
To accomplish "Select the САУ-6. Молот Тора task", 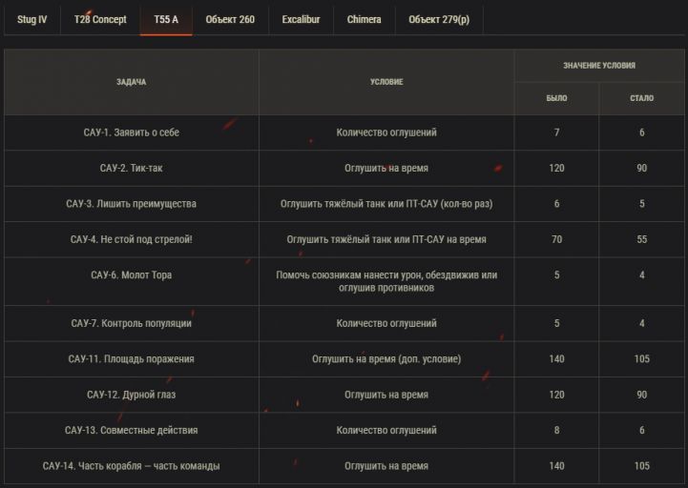I will [x=132, y=275].
